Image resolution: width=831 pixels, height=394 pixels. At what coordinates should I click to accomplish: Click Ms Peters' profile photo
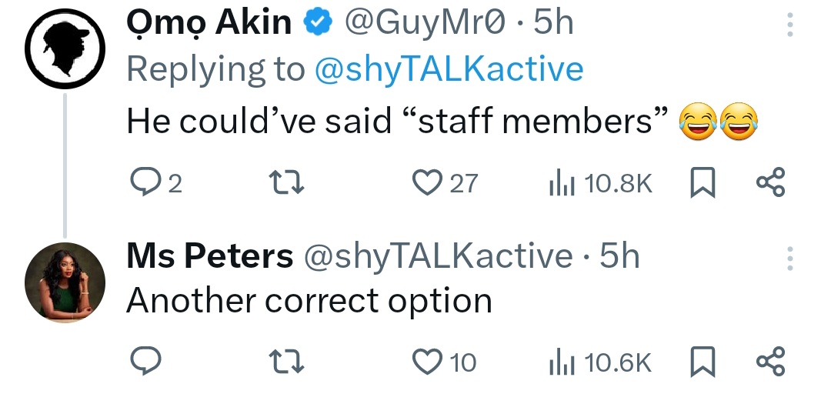point(64,284)
